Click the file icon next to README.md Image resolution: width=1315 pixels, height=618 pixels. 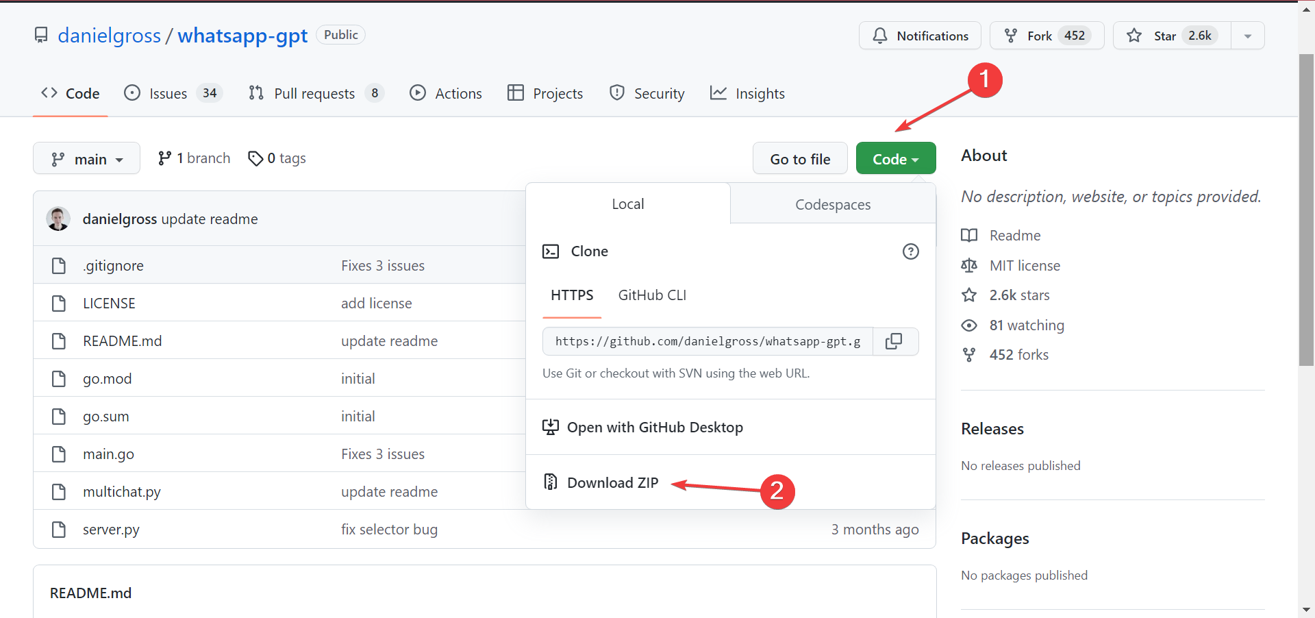tap(59, 341)
